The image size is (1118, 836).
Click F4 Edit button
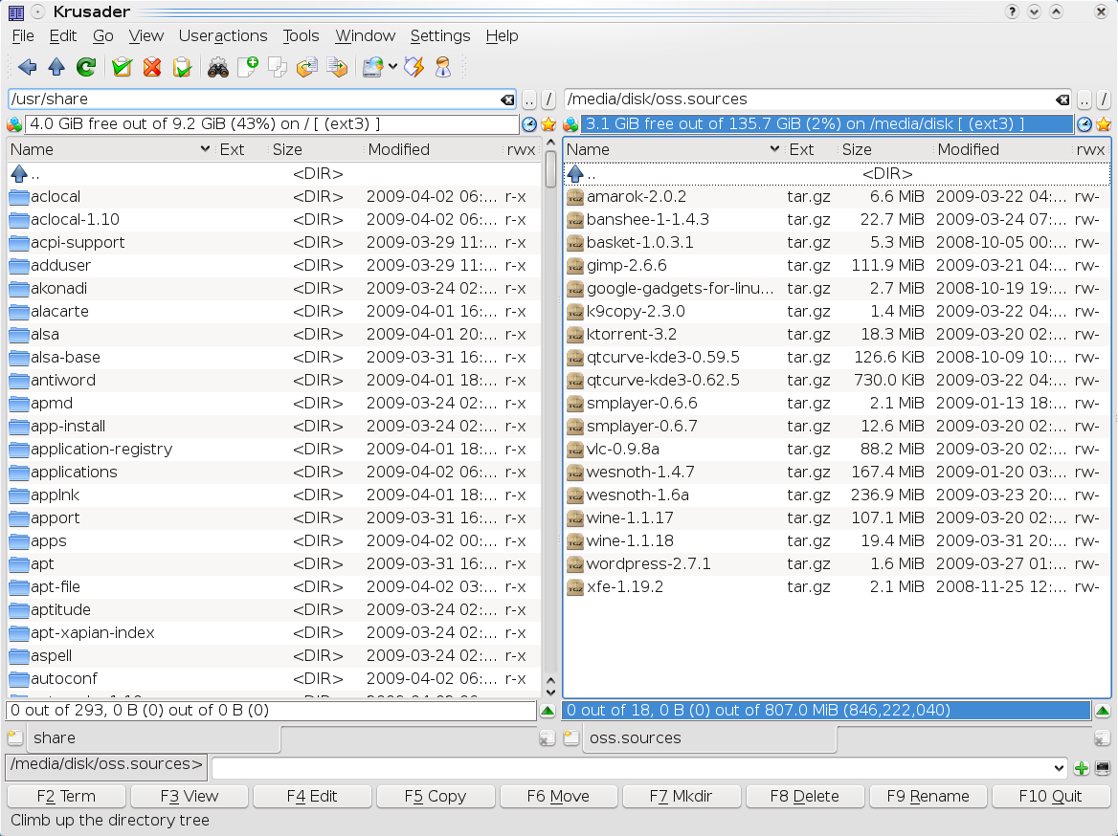pyautogui.click(x=312, y=796)
